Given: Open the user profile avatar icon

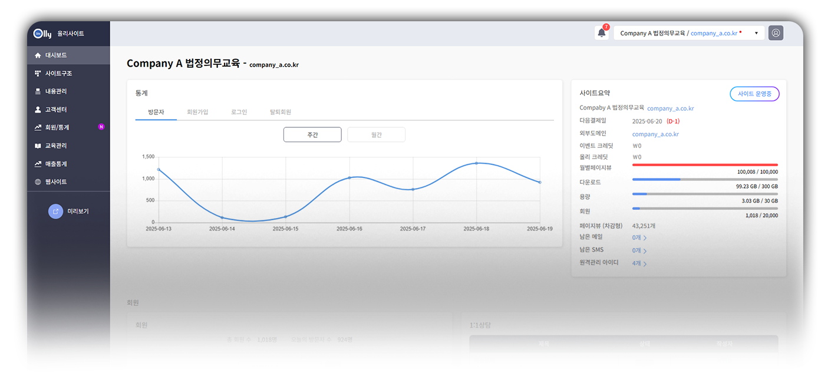Looking at the screenshot, I should 776,33.
